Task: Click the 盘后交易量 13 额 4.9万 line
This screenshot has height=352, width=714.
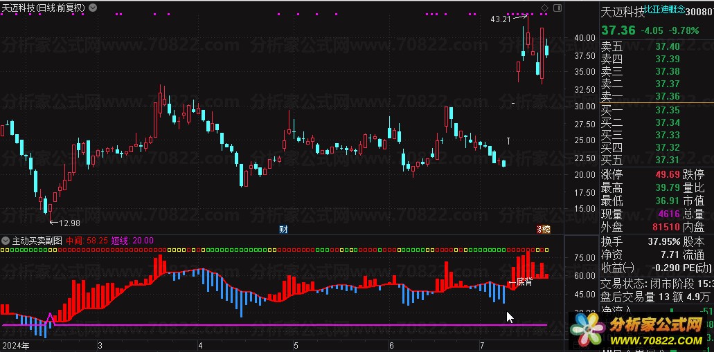Action: pos(655,297)
